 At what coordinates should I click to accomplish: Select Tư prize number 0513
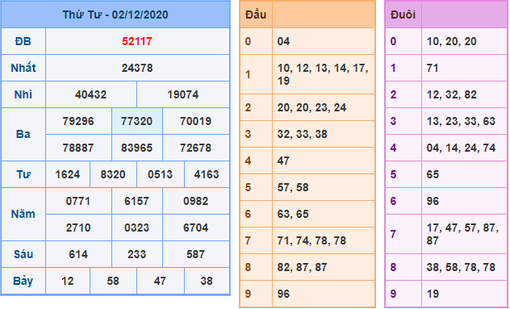[160, 174]
